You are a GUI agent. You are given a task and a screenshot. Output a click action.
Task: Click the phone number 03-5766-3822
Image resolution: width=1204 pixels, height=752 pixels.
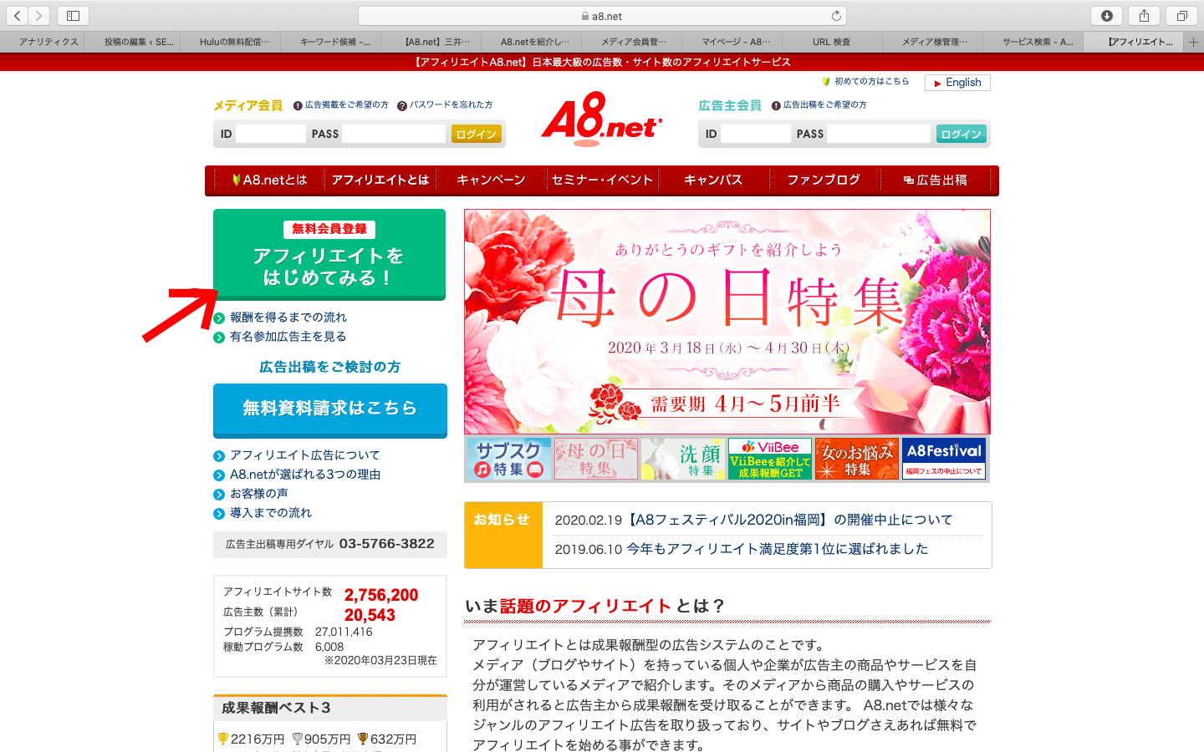click(386, 544)
